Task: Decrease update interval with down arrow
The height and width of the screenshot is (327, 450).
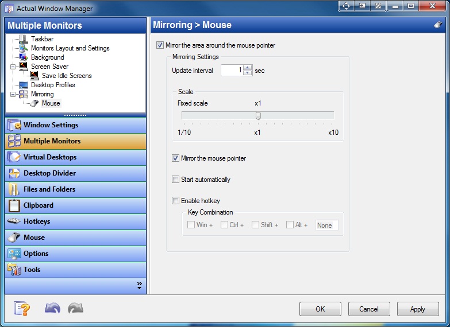Action: [x=247, y=73]
